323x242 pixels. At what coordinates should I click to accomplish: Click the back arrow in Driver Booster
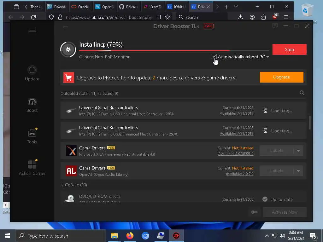(x=65, y=27)
